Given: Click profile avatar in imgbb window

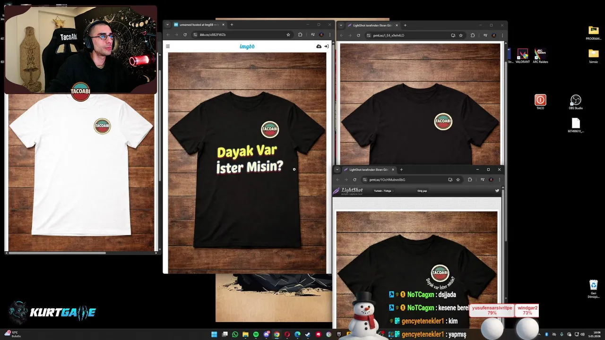Looking at the screenshot, I should tap(321, 34).
